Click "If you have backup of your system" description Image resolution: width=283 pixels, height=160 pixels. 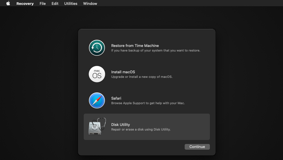tap(155, 51)
